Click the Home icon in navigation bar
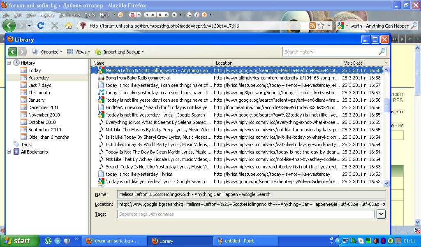421x247 pixels. [69, 26]
